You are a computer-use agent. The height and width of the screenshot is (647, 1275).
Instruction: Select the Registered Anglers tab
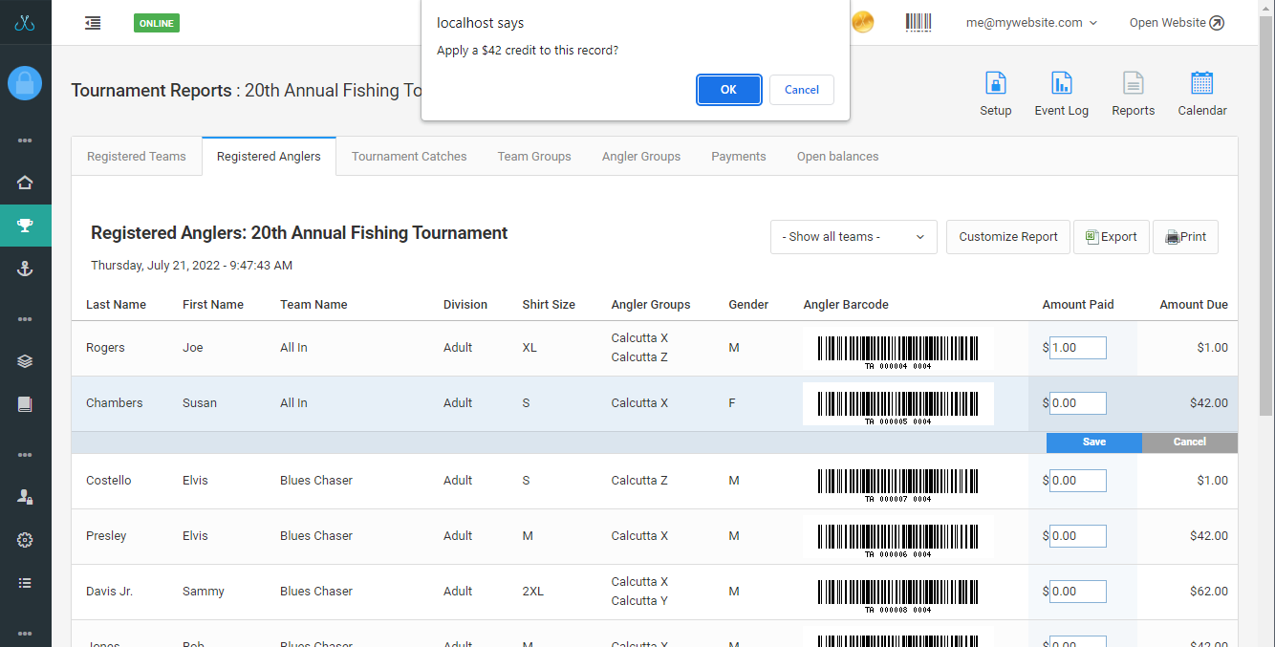tap(269, 157)
